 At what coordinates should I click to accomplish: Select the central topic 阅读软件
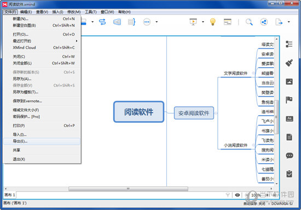coord(138,112)
